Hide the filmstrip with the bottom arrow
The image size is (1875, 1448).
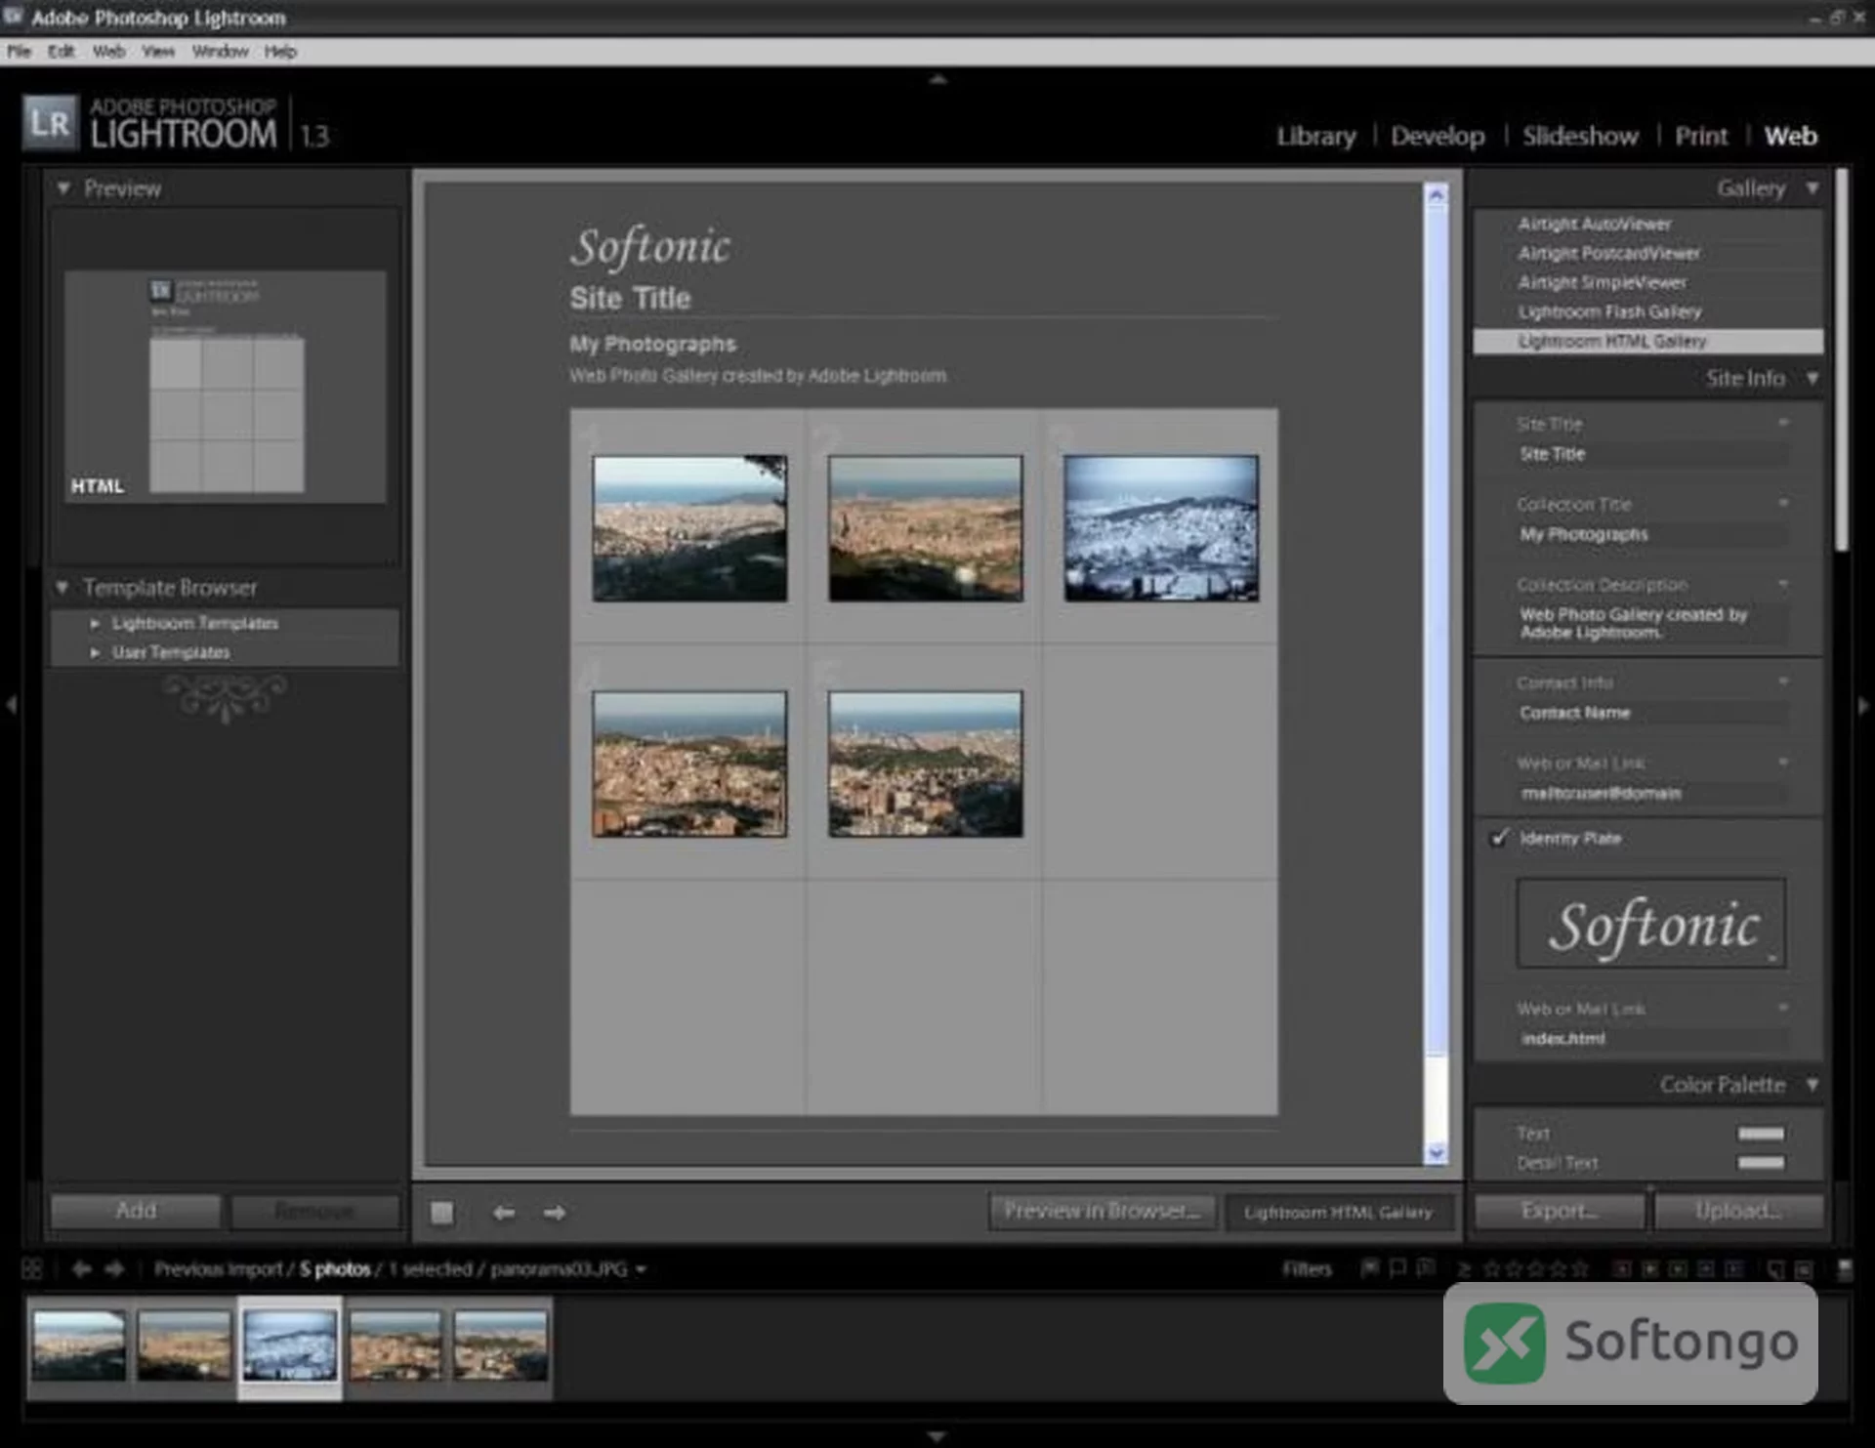point(937,1436)
